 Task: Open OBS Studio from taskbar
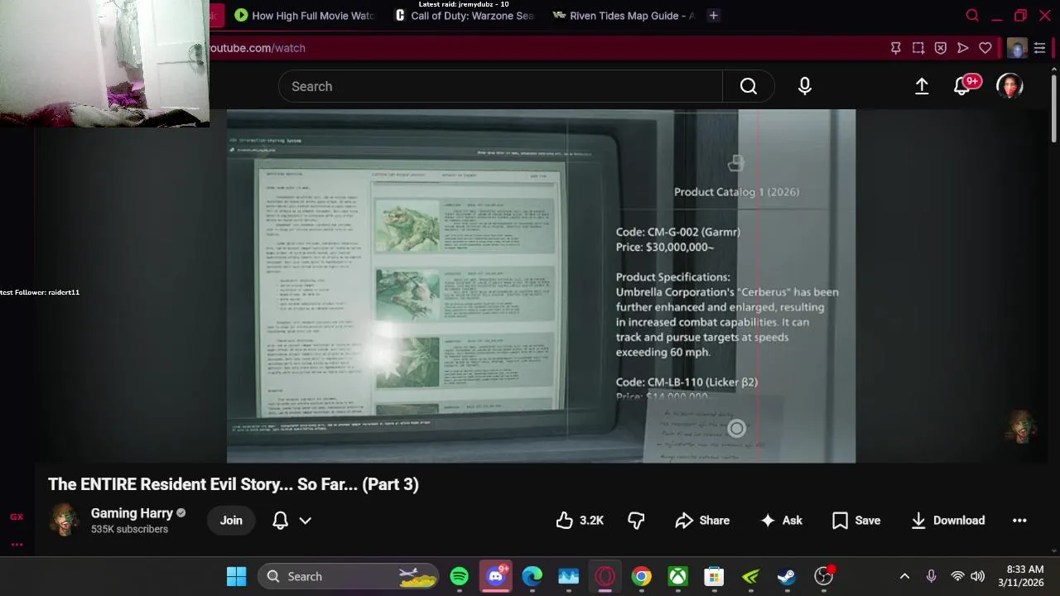[x=824, y=576]
